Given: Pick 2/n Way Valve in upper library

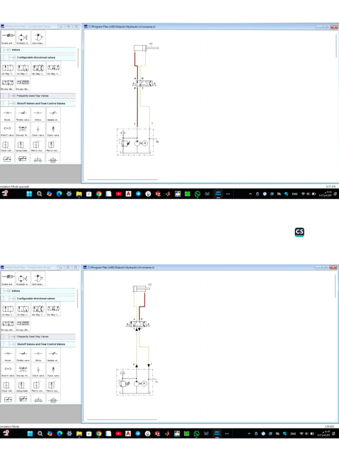Looking at the screenshot, I should [8, 69].
